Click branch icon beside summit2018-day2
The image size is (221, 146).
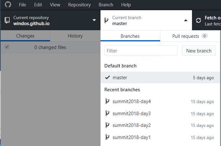[x=107, y=125]
